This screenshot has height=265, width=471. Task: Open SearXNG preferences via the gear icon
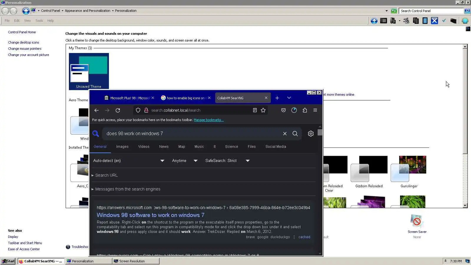[x=311, y=134]
